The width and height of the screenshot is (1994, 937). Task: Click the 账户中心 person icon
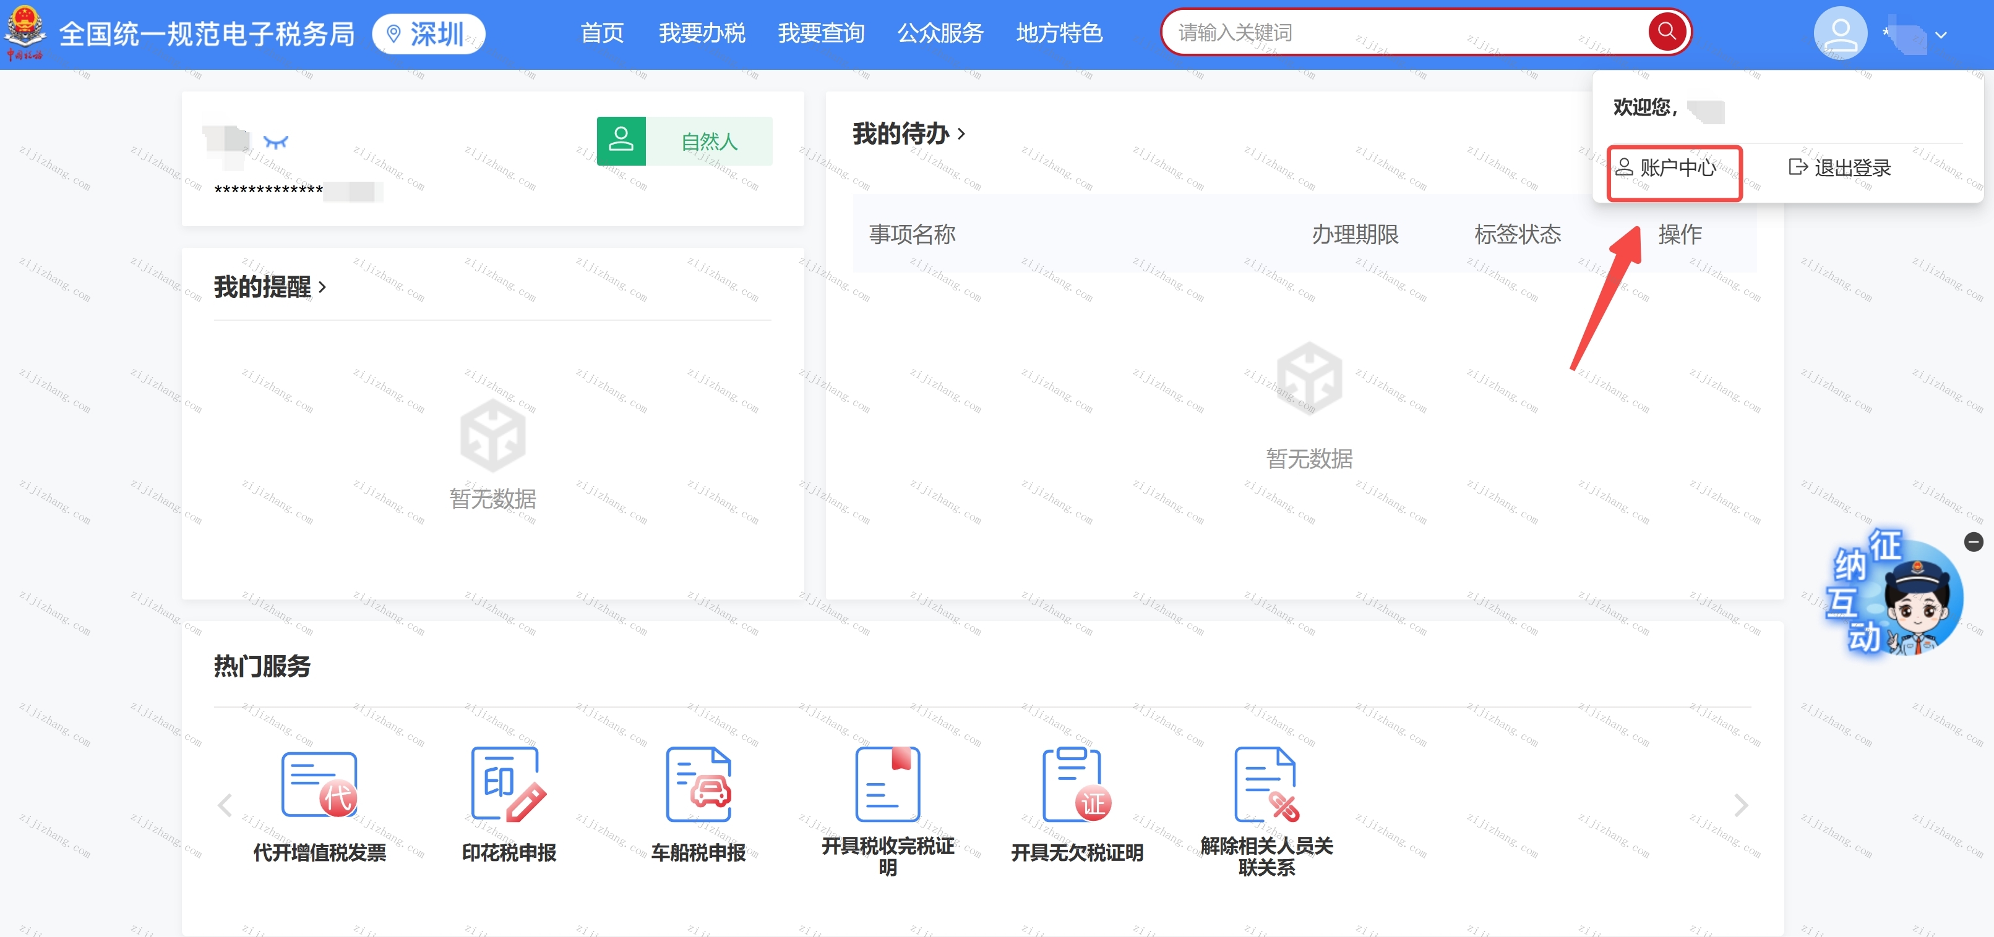pos(1624,167)
